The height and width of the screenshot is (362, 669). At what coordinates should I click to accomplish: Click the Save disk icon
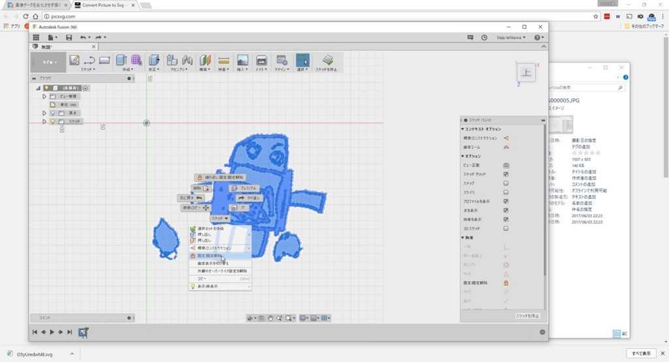(x=69, y=37)
